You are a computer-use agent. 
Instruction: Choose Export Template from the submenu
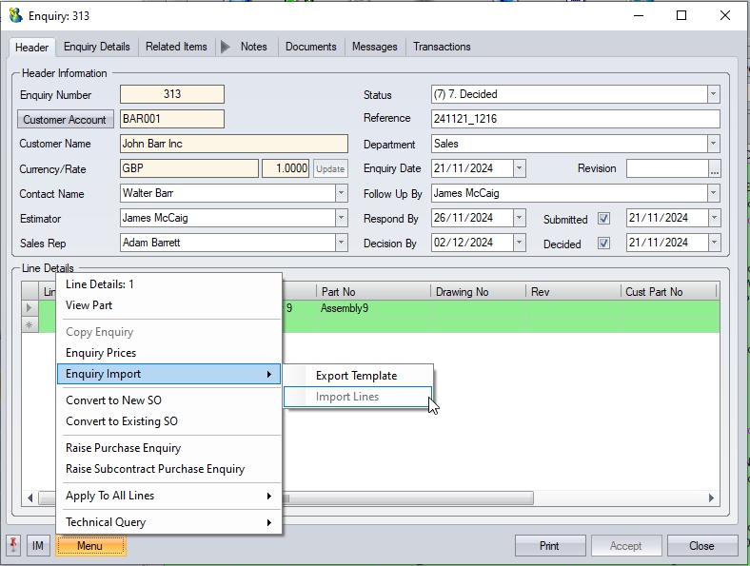pos(356,376)
